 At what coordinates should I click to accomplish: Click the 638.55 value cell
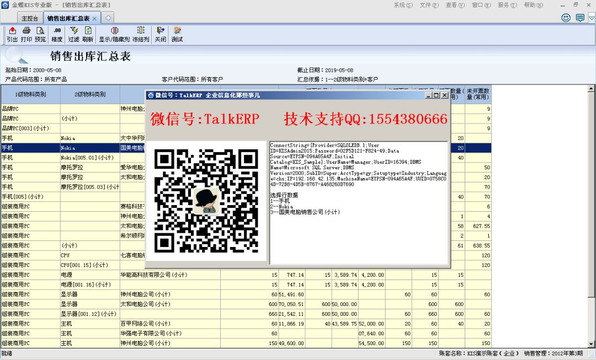478,246
